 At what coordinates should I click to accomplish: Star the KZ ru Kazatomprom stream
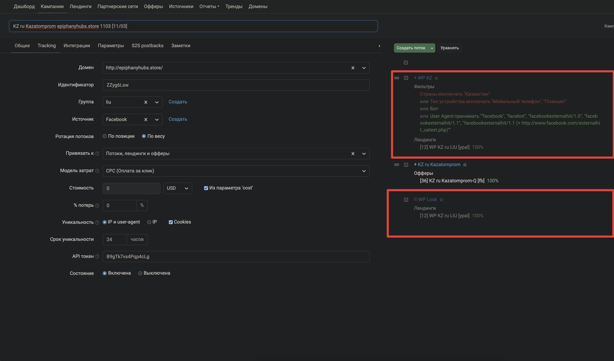click(x=465, y=165)
